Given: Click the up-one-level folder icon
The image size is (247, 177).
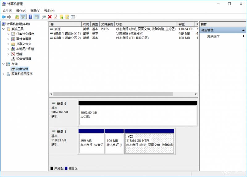Looking at the screenshot, I should [17, 17].
